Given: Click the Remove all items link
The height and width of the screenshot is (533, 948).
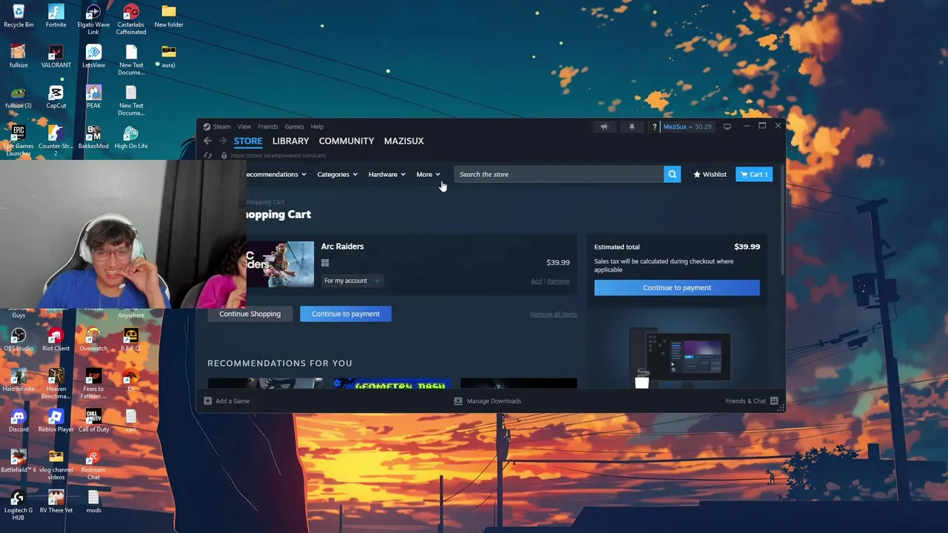Looking at the screenshot, I should [x=553, y=315].
